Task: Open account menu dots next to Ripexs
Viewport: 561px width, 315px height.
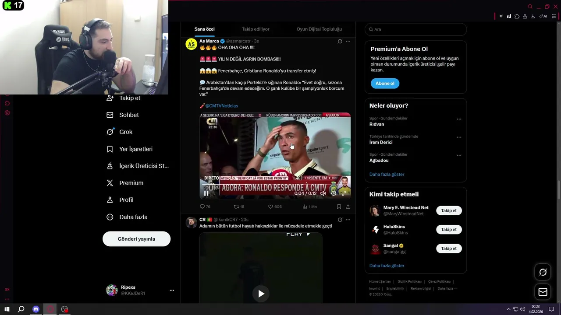Action: tap(172, 290)
